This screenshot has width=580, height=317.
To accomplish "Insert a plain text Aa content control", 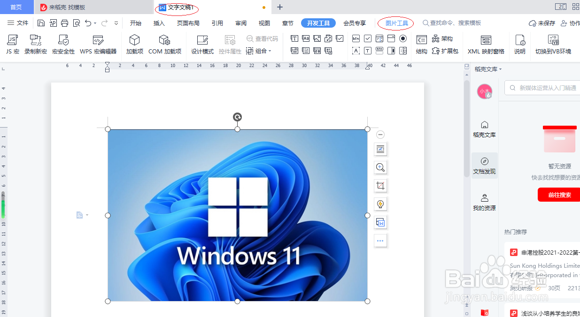I will (x=306, y=38).
